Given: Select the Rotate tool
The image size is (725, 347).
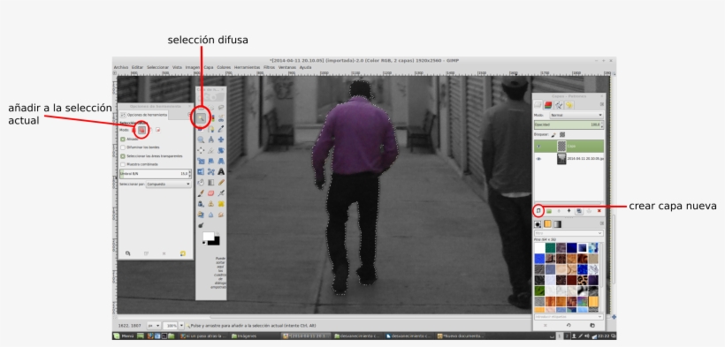Looking at the screenshot, I should pos(221,150).
